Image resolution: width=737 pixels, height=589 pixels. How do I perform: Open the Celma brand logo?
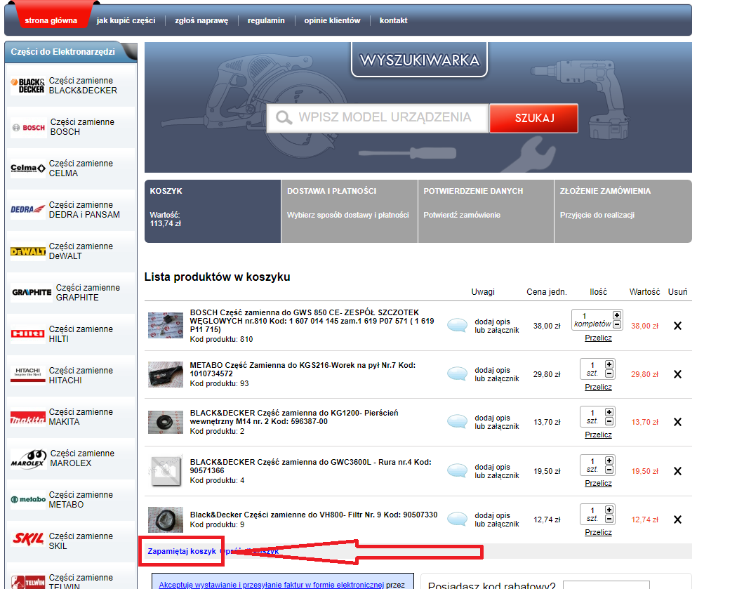point(28,168)
